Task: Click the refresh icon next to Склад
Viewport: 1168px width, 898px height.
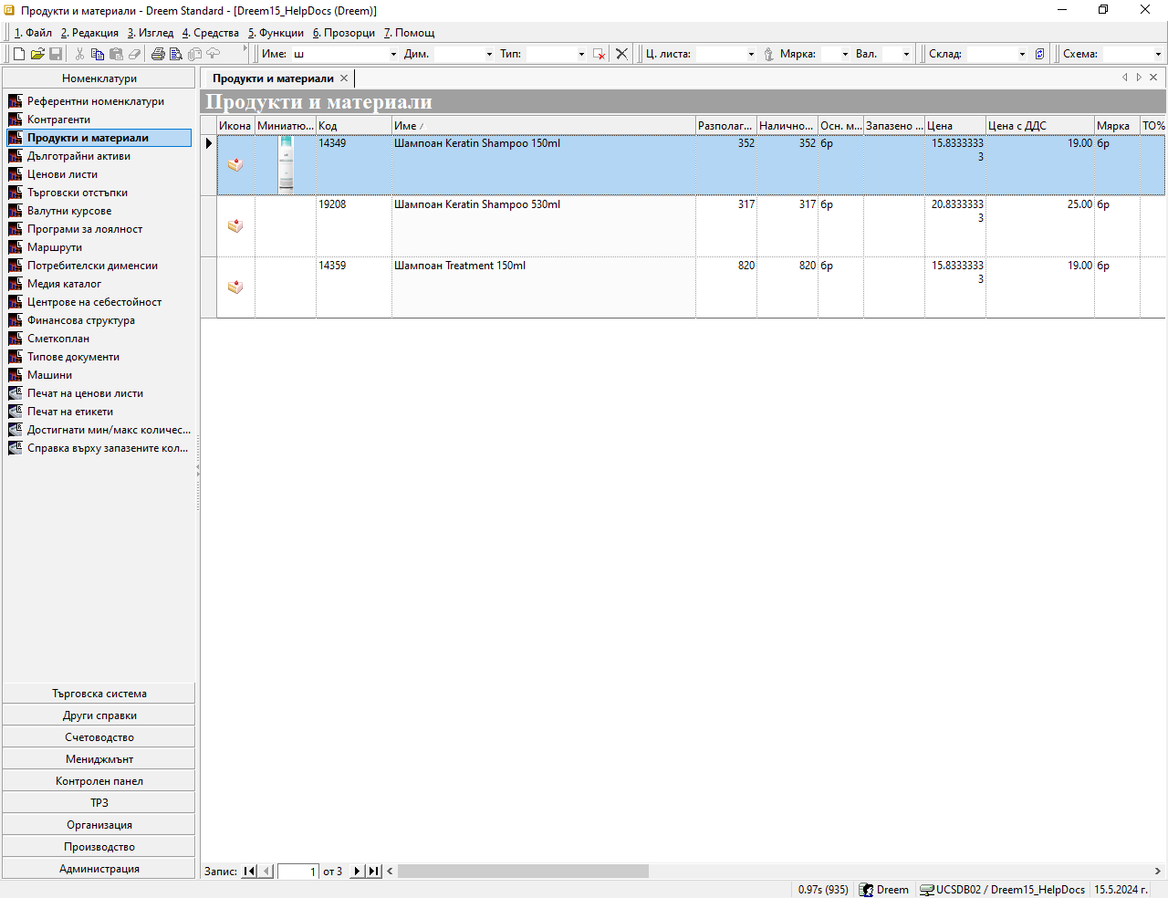Action: [x=1039, y=54]
